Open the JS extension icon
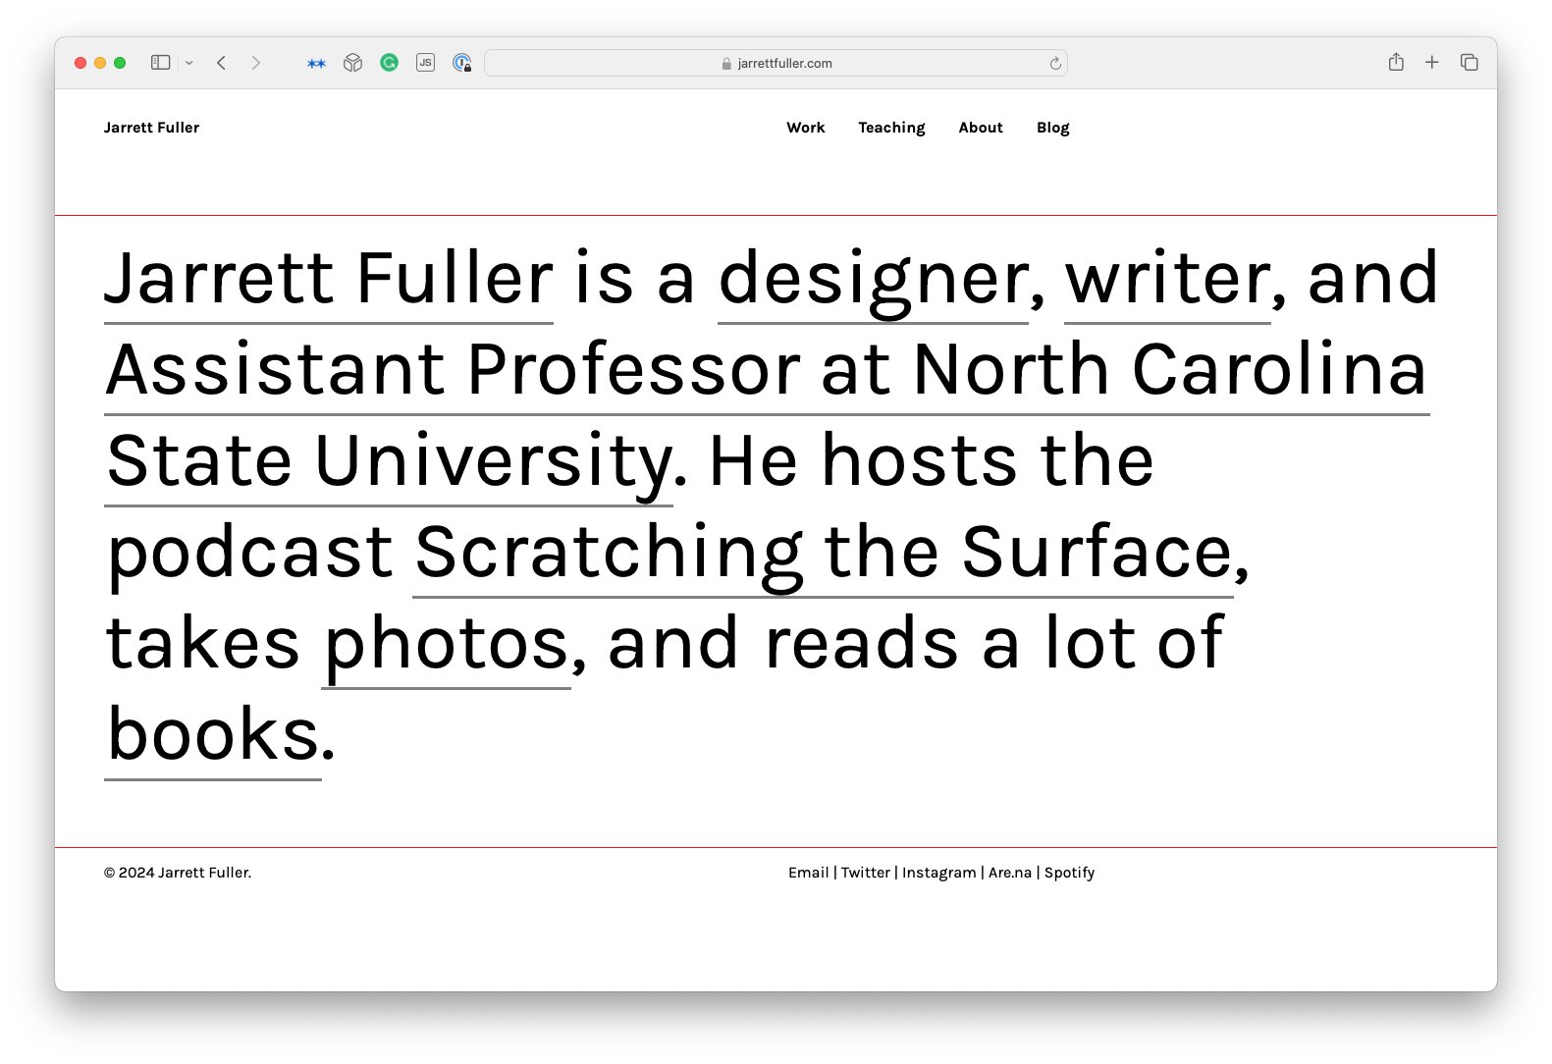The image size is (1552, 1064). point(425,63)
